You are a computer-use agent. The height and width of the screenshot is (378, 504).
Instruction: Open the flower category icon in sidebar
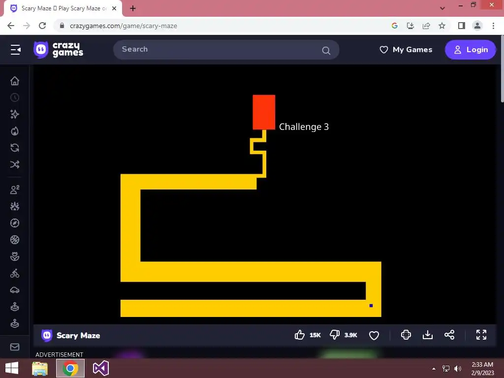(x=15, y=256)
